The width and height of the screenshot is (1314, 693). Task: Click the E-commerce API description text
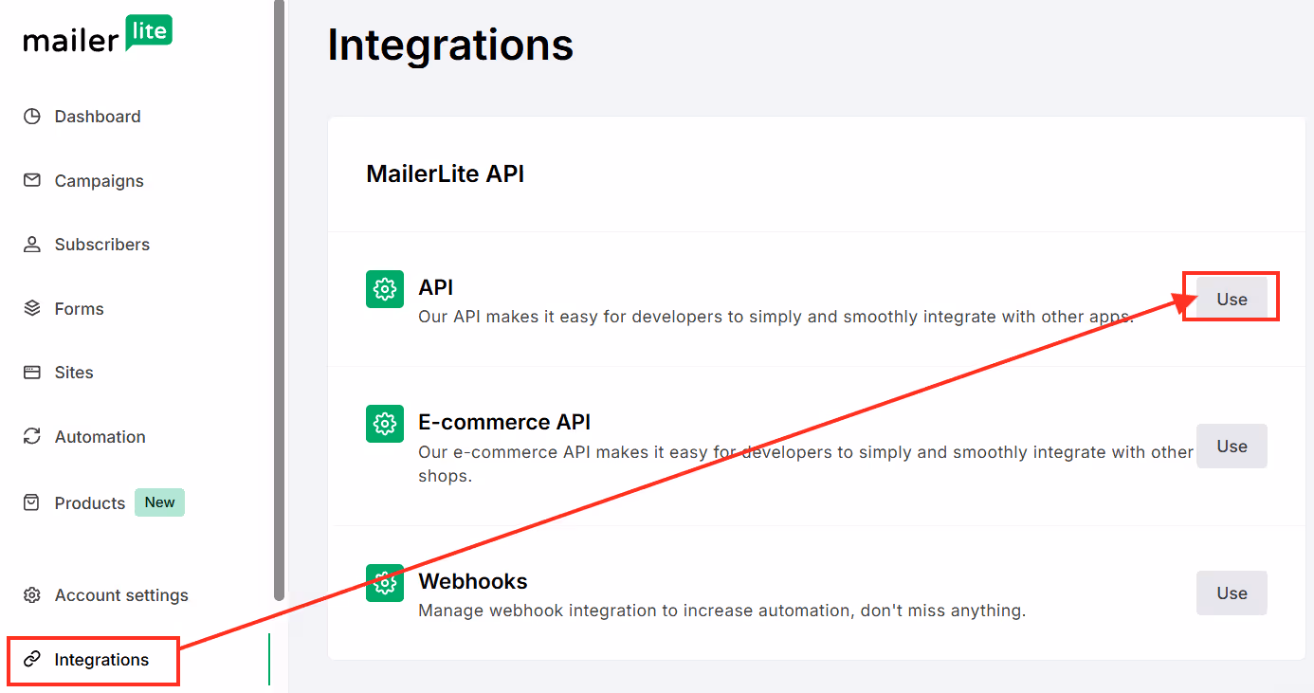pos(806,464)
